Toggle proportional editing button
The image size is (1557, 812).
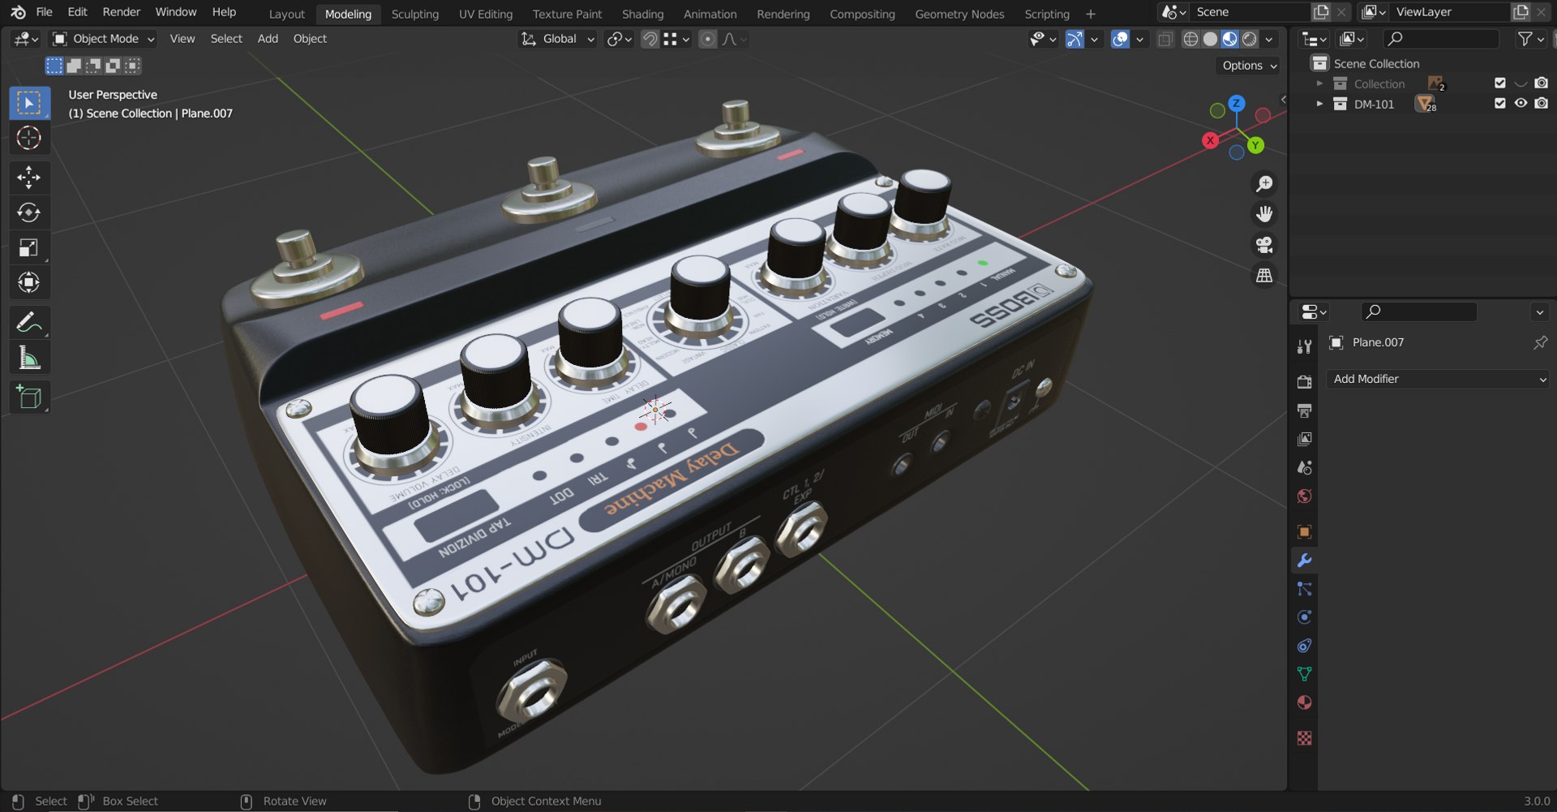click(708, 39)
